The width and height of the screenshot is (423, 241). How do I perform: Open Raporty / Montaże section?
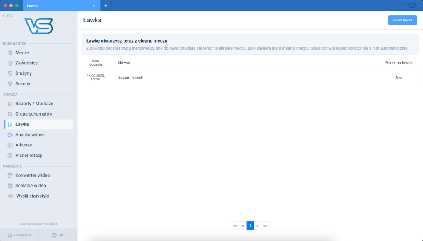[x=34, y=104]
